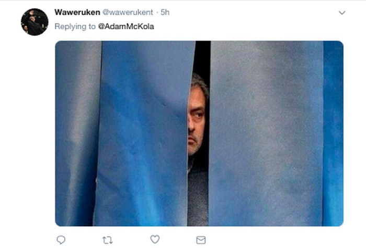The image size is (366, 248).
Task: Click the 'Replying to' label text
Action: point(75,27)
